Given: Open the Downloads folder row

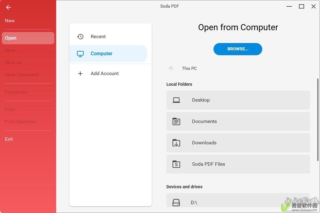Looking at the screenshot, I should (x=238, y=143).
